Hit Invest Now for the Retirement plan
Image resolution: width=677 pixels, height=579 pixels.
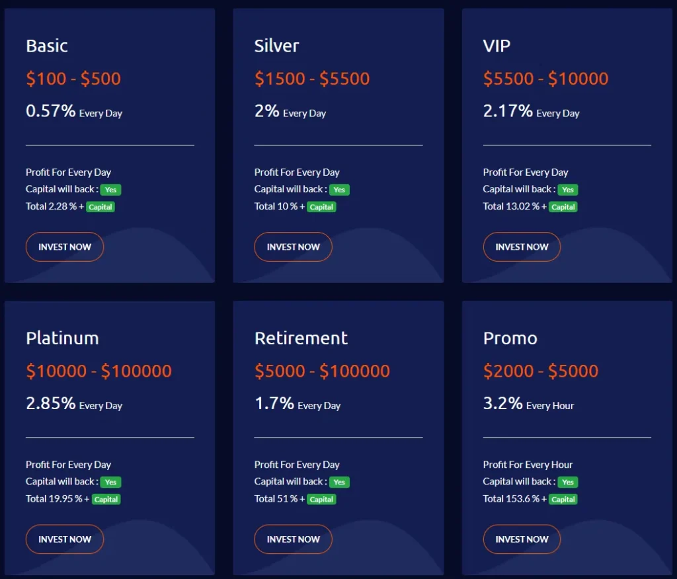[x=293, y=539]
